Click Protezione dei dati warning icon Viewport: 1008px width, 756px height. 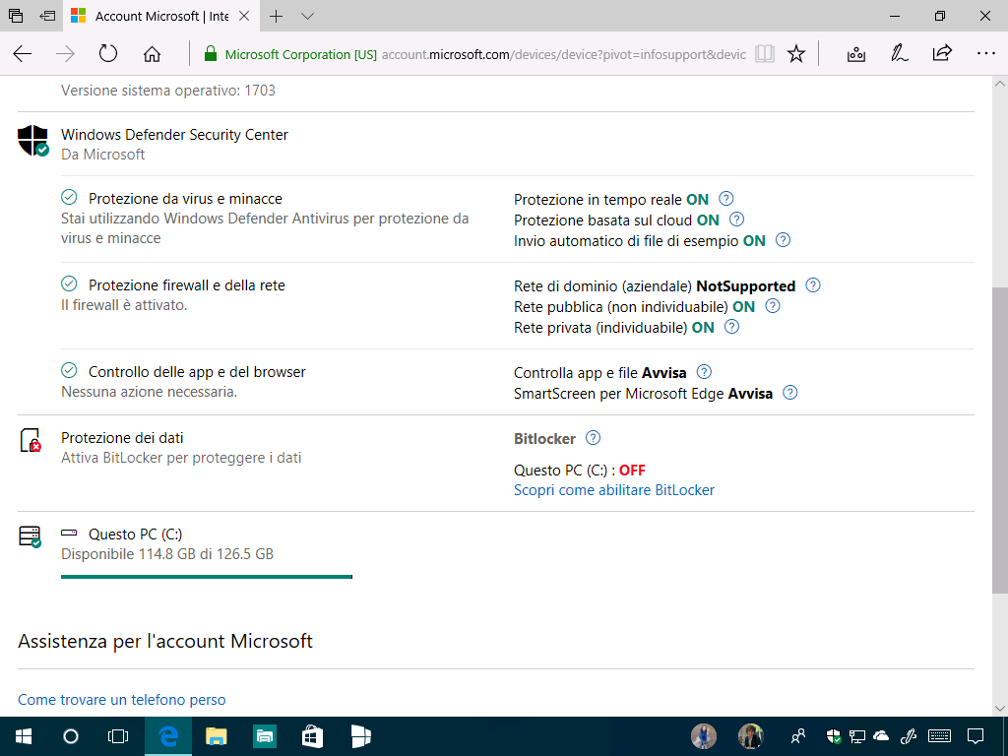[x=31, y=440]
